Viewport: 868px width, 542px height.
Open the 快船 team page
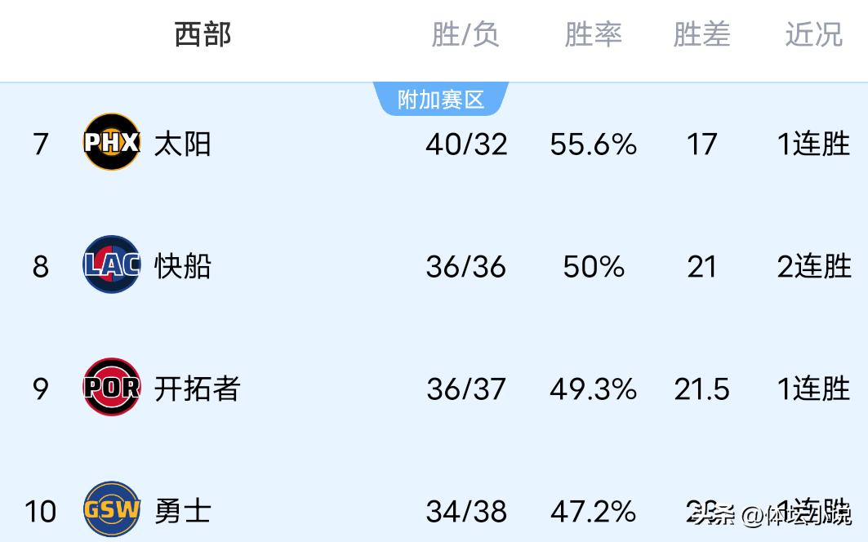tap(183, 266)
